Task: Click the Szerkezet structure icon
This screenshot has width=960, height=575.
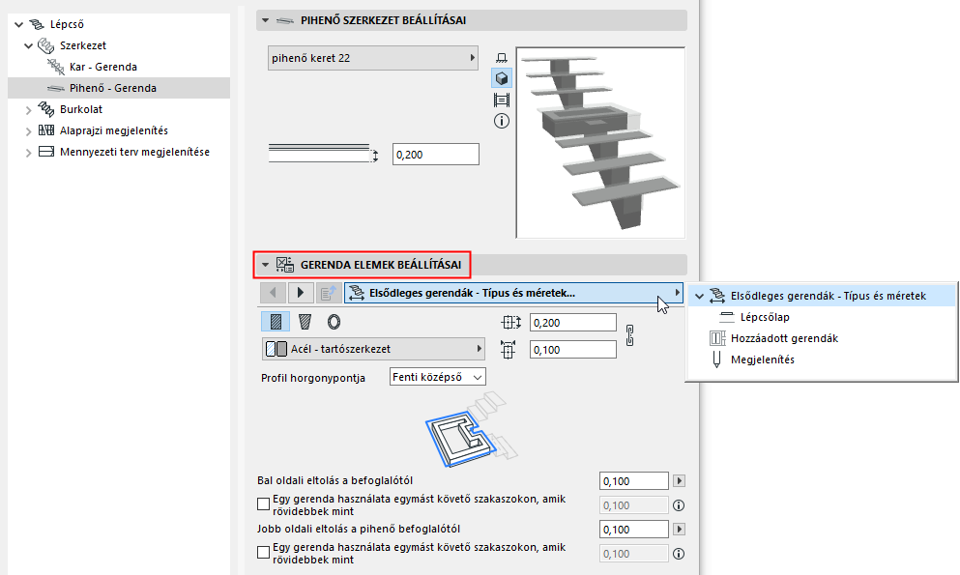Action: [x=45, y=45]
